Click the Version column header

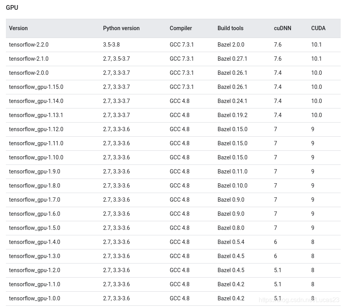[18, 28]
